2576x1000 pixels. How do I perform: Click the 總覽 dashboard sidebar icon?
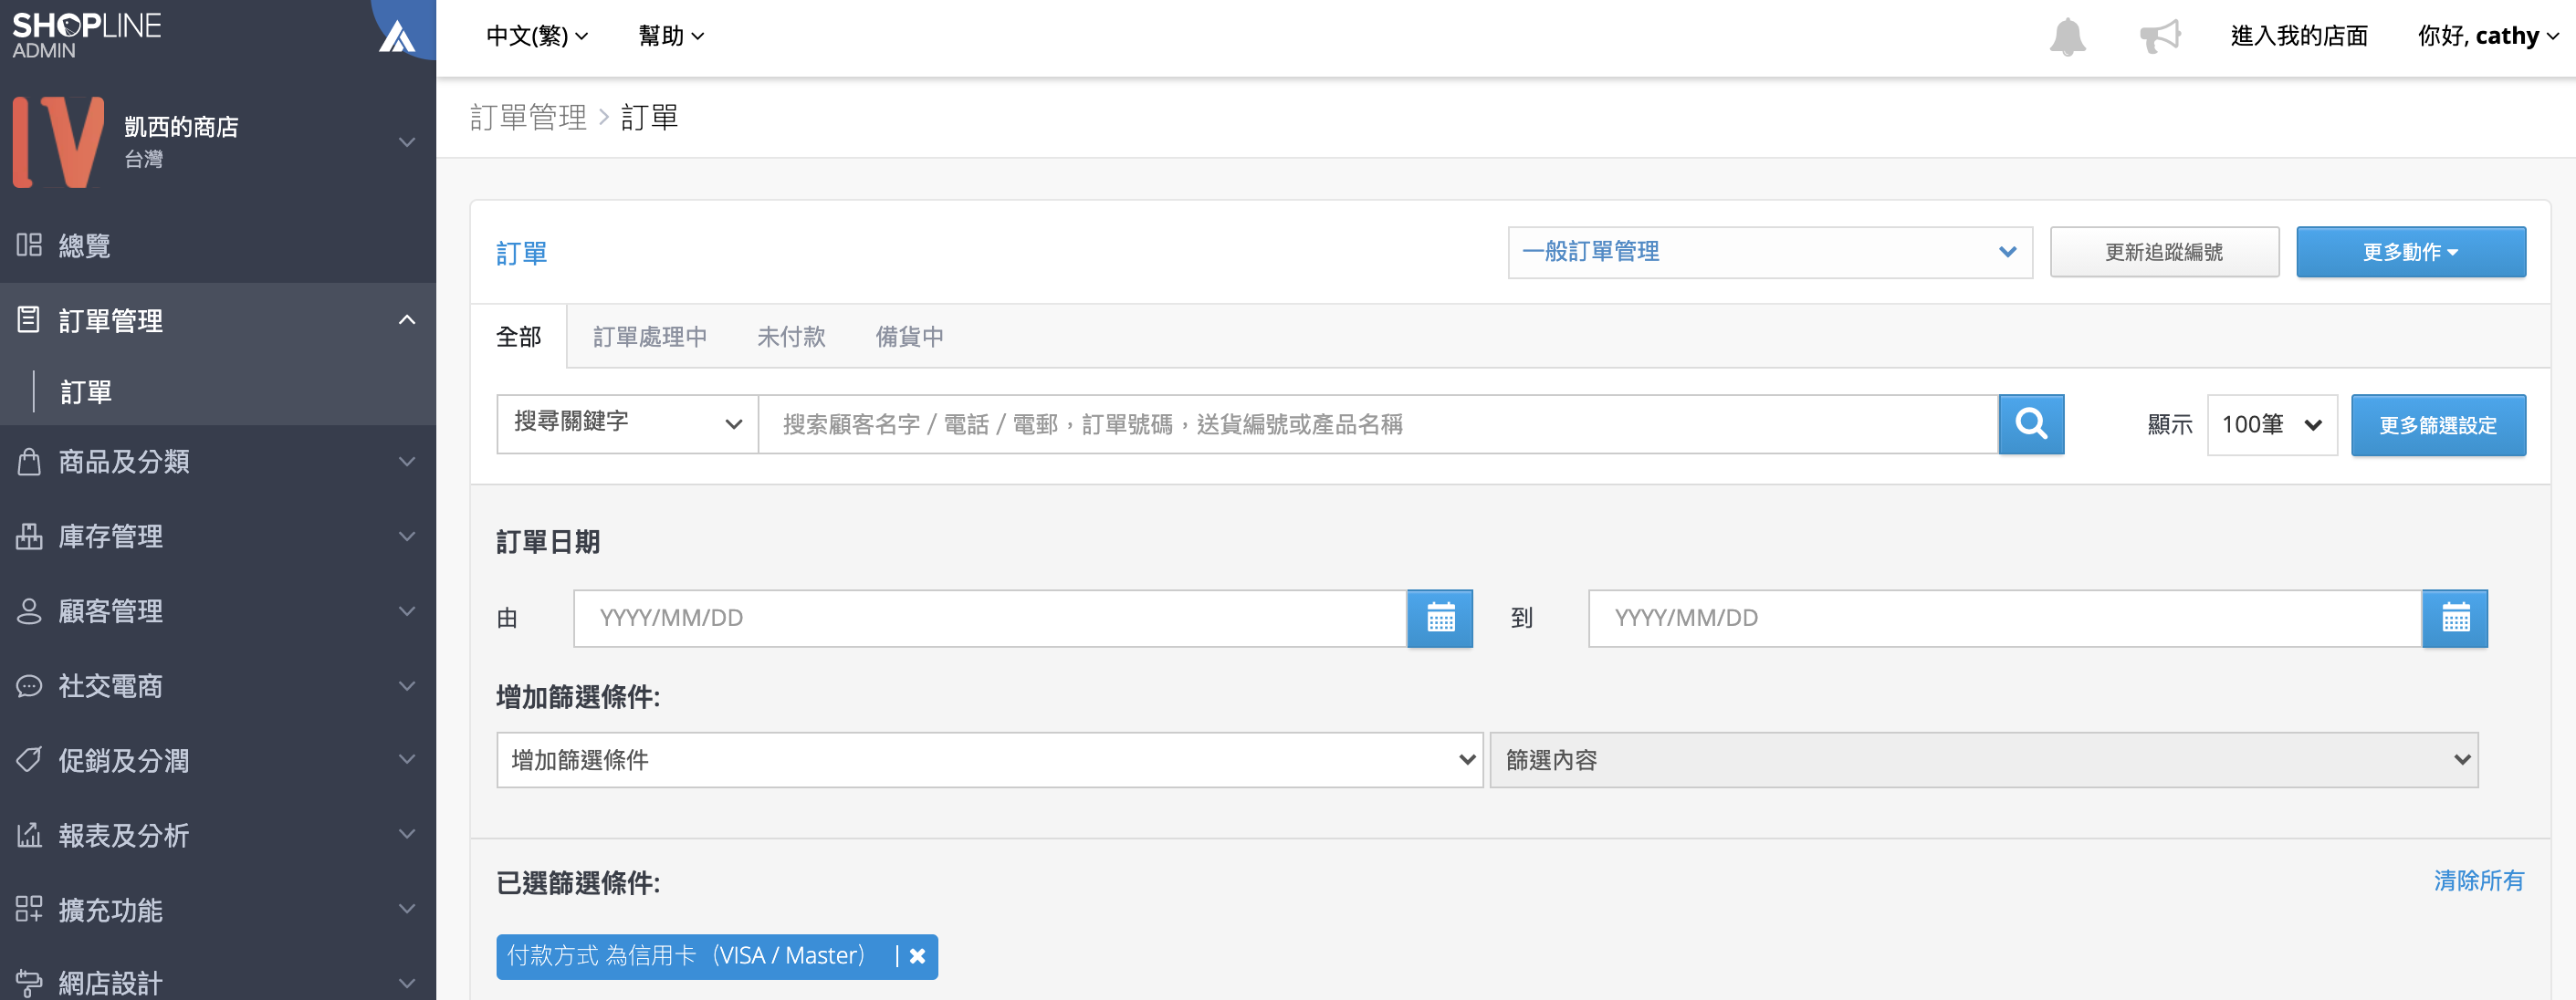click(x=29, y=245)
